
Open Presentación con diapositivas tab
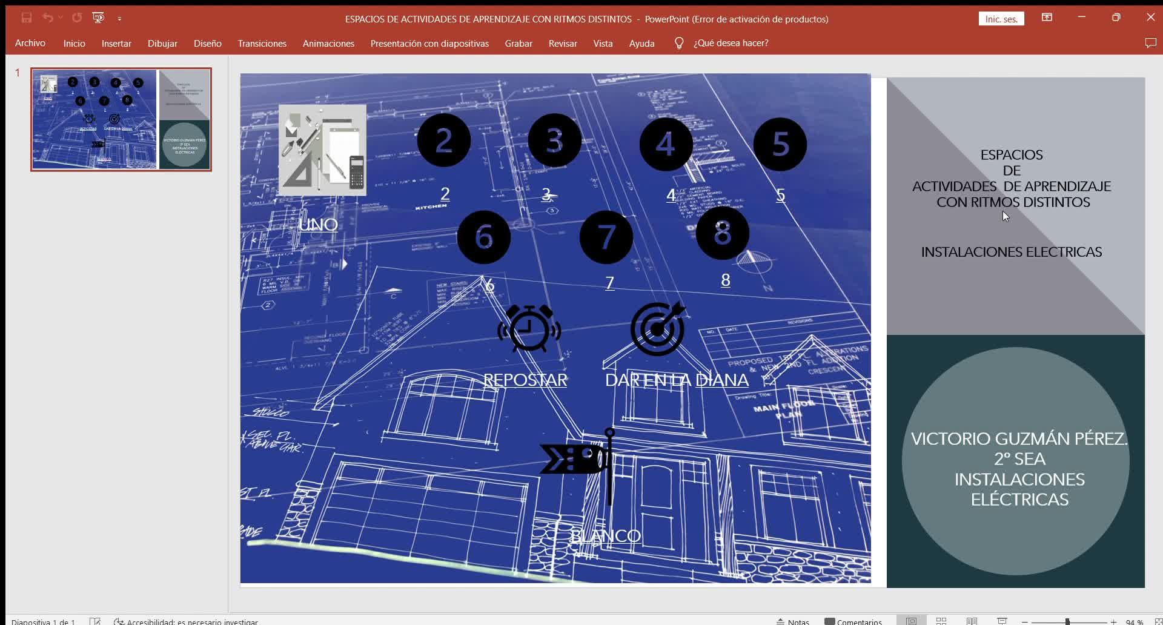pyautogui.click(x=429, y=43)
